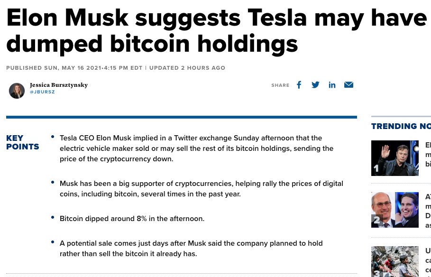Click the Jessica Bursztynsky author name
The image size is (431, 277).
(x=59, y=85)
